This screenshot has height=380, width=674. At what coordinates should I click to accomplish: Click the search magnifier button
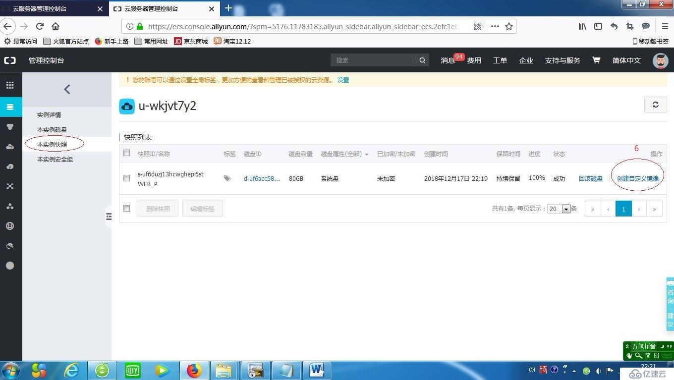422,60
